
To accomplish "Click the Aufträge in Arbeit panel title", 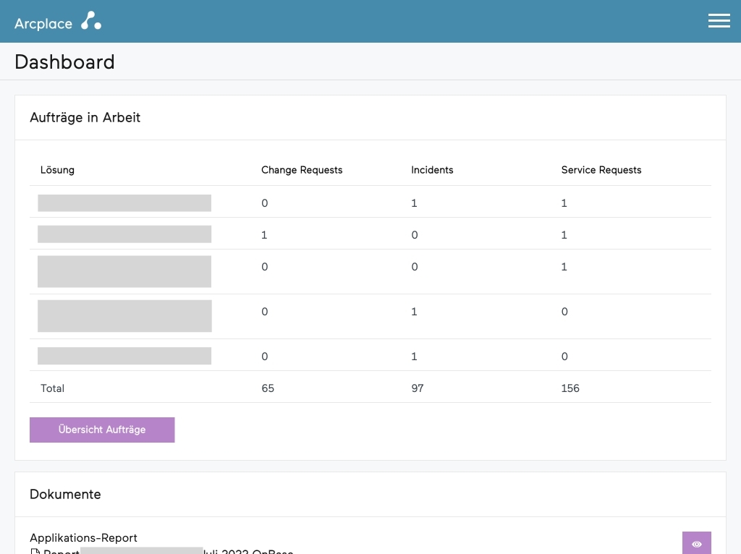I will 85,118.
